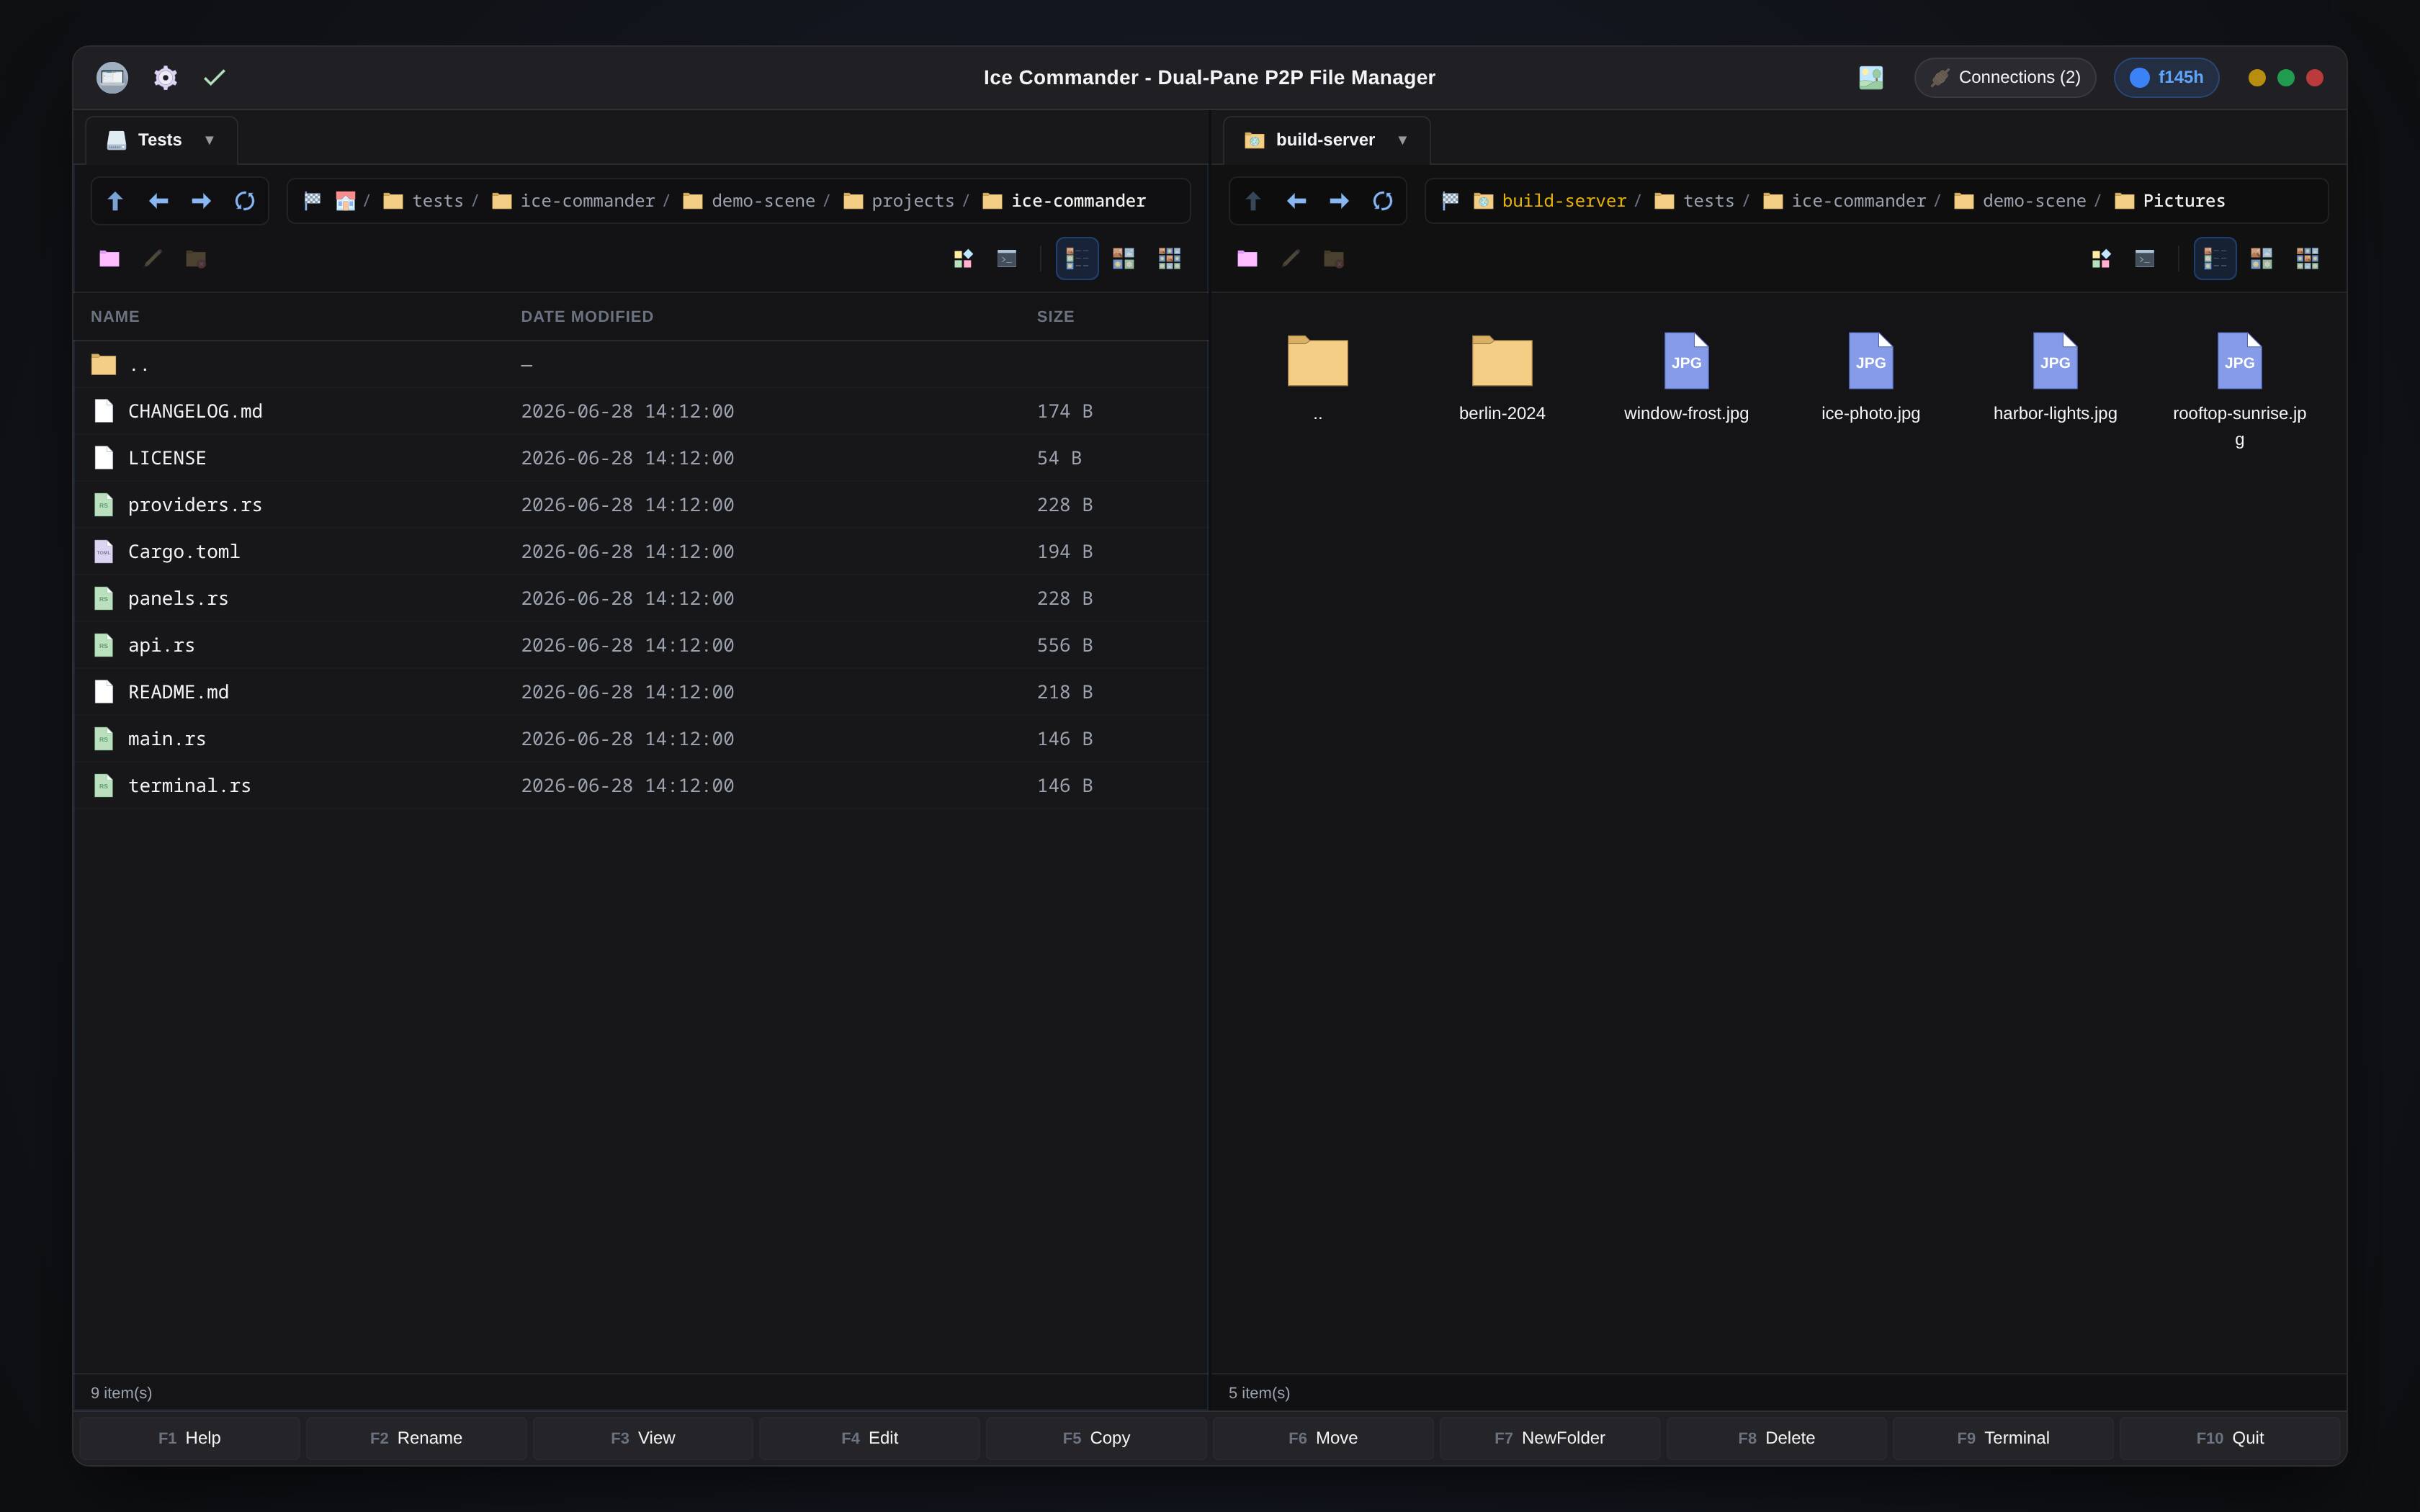Navigate forward in right pane
2420x1512 pixels.
point(1339,201)
